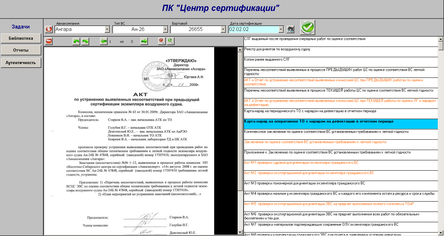Select 'Карта-наряд на периодического ТО' row
The width and height of the screenshot is (444, 236).
pos(341,114)
